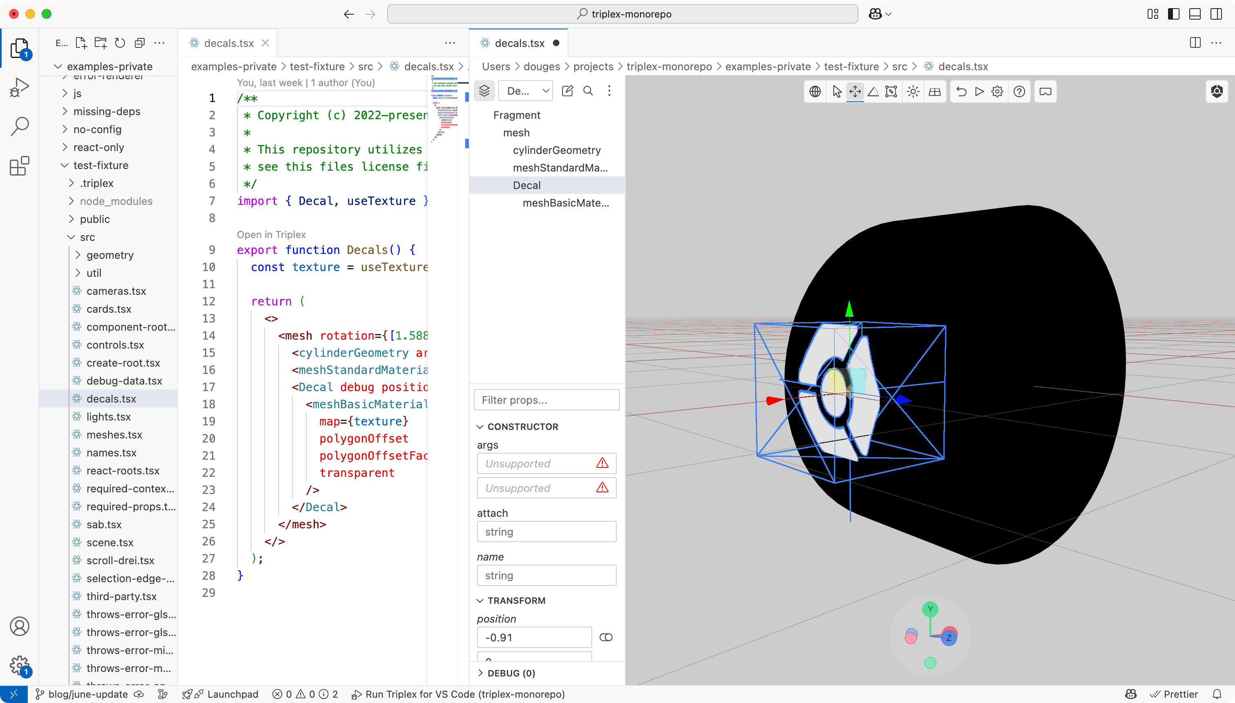Click the Z axis on orientation gizmo
Image resolution: width=1235 pixels, height=703 pixels.
[949, 638]
